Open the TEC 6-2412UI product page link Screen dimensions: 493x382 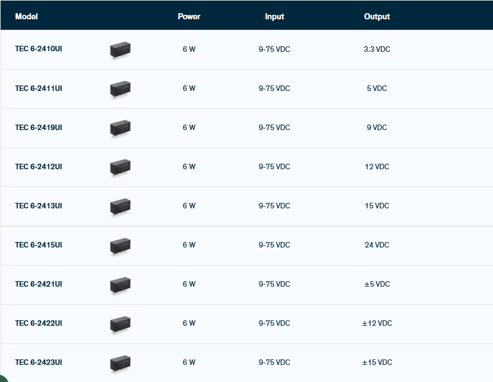pyautogui.click(x=38, y=166)
